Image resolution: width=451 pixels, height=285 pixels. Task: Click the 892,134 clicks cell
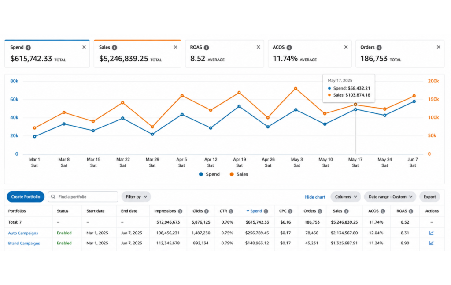(x=201, y=243)
